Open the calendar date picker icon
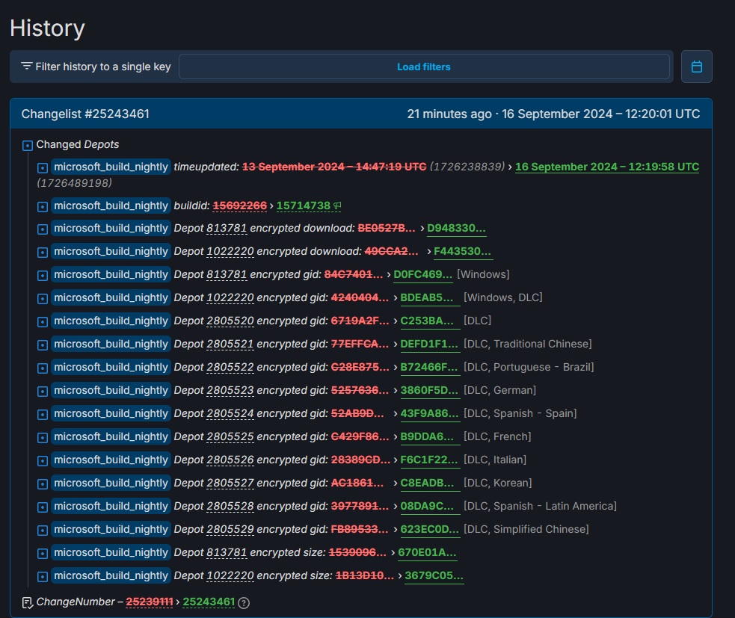735x618 pixels. (x=697, y=67)
